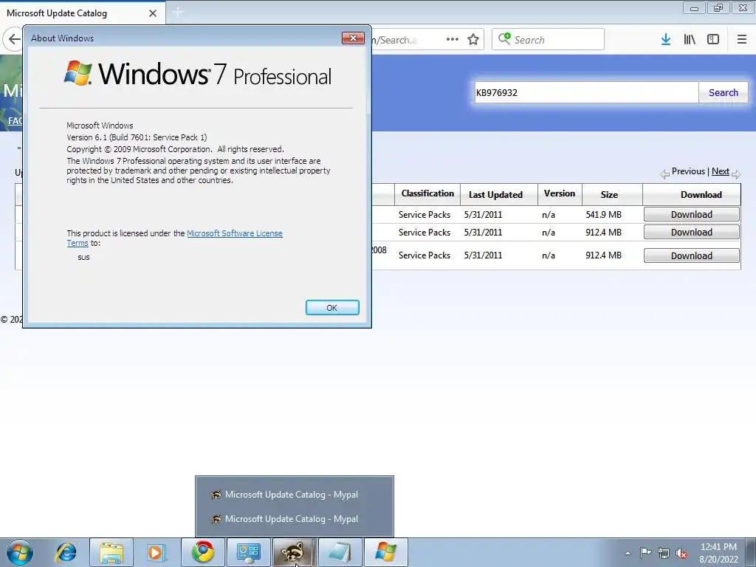Click the catalog search box containing KB976932
Screen dimensions: 756x567
click(x=586, y=92)
